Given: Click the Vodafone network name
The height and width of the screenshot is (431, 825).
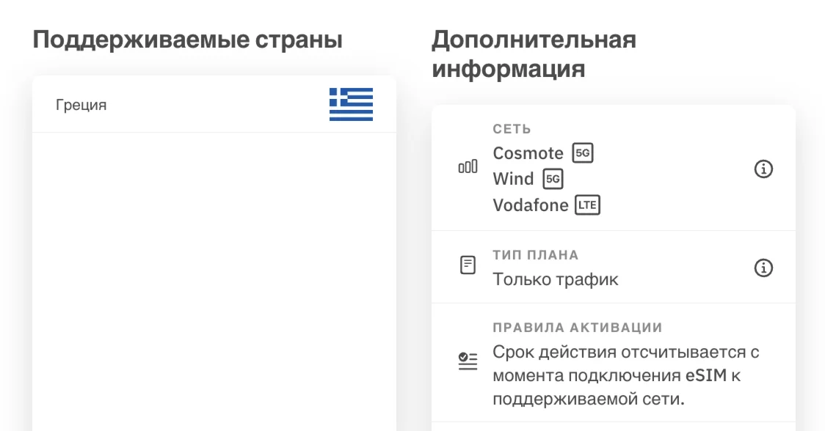Looking at the screenshot, I should 531,205.
